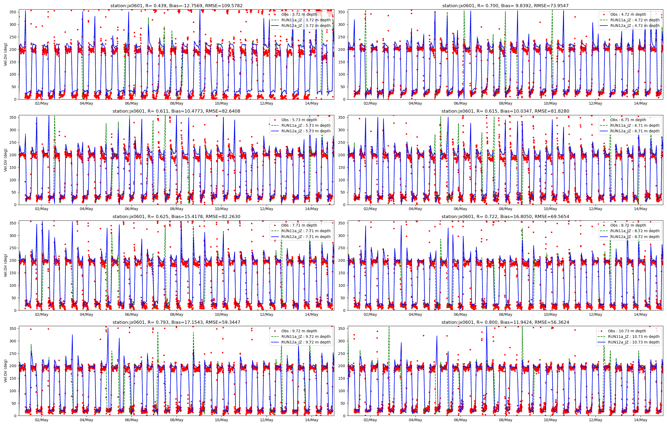Image resolution: width=667 pixels, height=426 pixels.
Task: Click green dashed line sample in 4.72 m legend
Action: click(x=604, y=20)
